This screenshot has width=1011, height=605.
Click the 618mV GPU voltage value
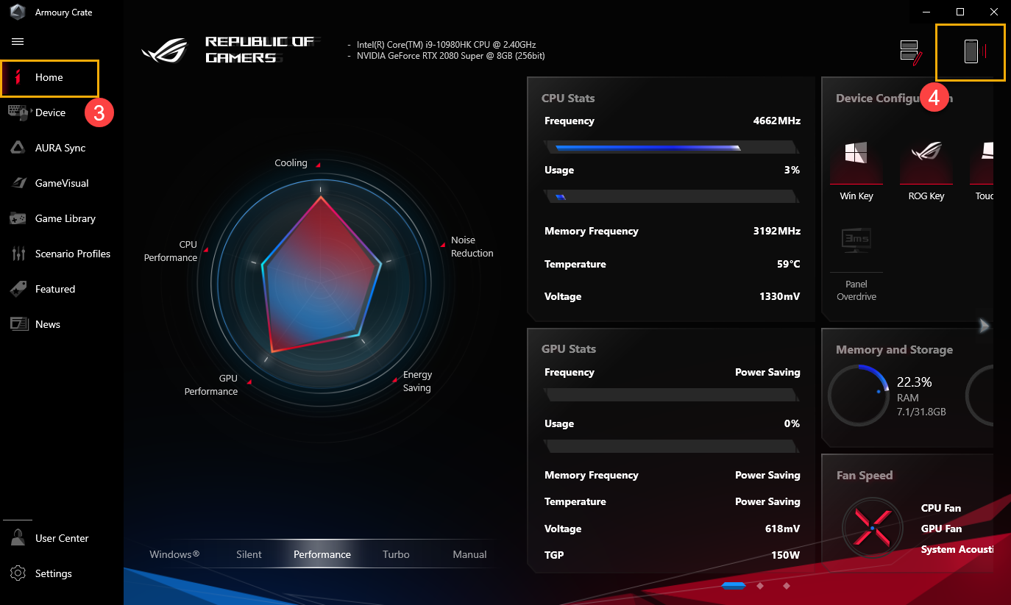click(x=783, y=529)
